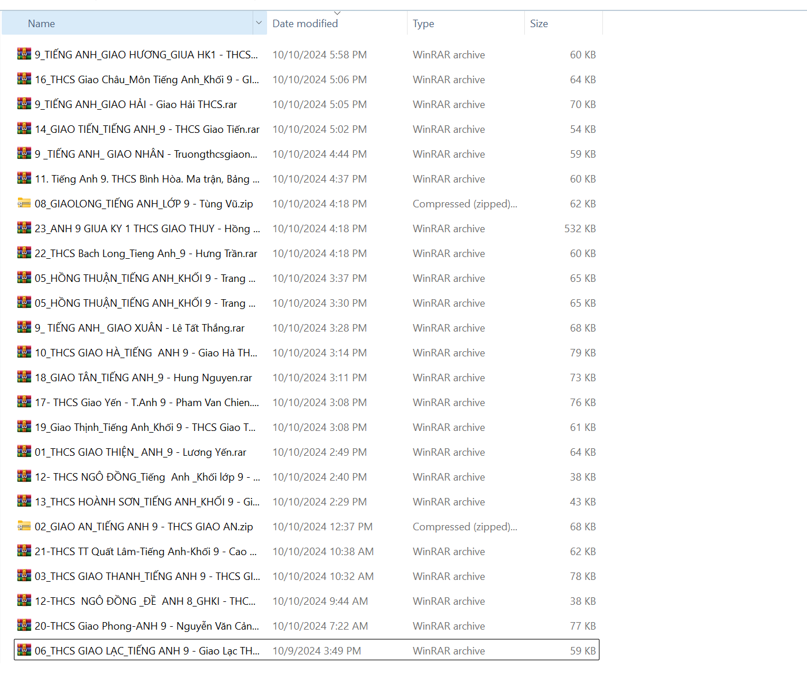Click the icon of 01_THCS GIAO THIỆN_ ANH_9
Image resolution: width=807 pixels, height=677 pixels.
(24, 451)
